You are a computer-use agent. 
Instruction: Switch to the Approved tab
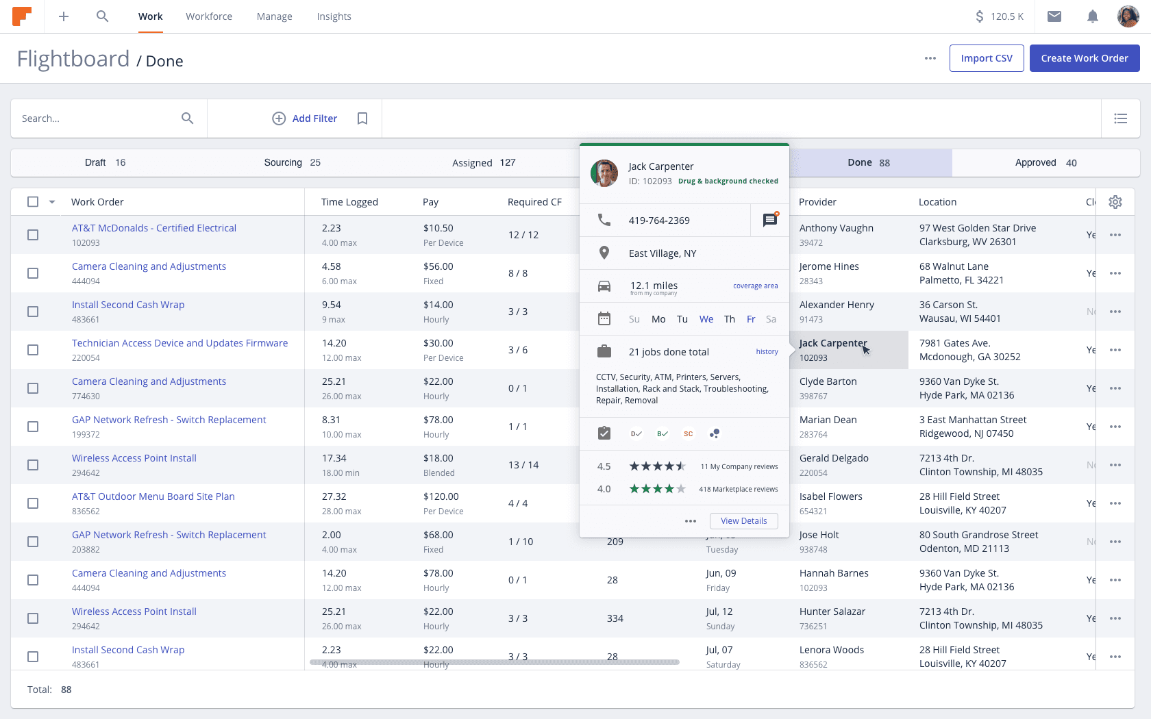pos(1045,162)
